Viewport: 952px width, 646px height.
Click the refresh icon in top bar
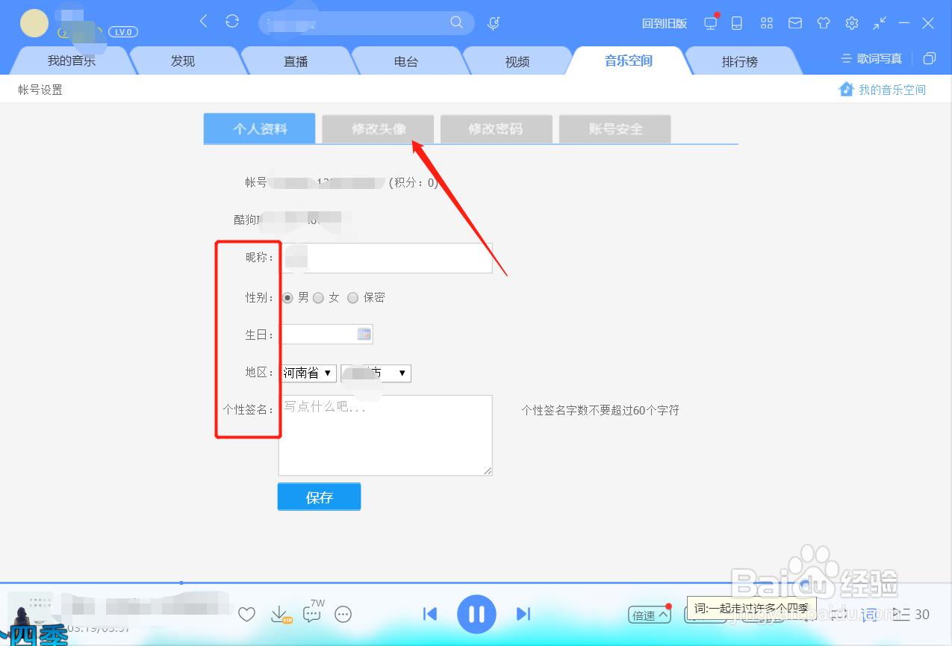[232, 22]
